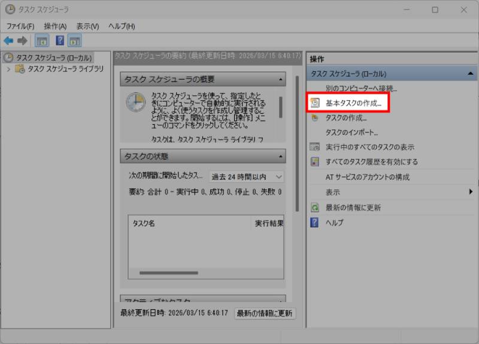Close the タスク スケジューラ window
479x344 pixels.
[x=463, y=10]
